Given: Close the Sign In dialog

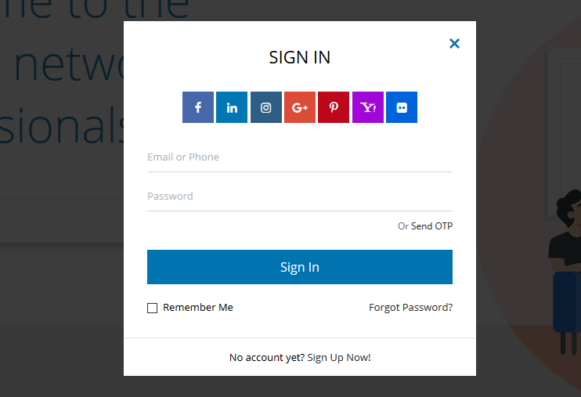Looking at the screenshot, I should pyautogui.click(x=454, y=44).
